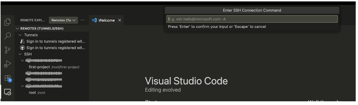Click the GitHub sign in to tunnels entry
This screenshot has width=358, height=105.
[x=53, y=48]
